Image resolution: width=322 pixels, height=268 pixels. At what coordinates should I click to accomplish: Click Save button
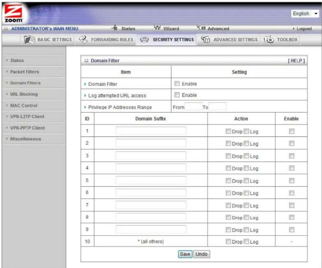pos(185,254)
